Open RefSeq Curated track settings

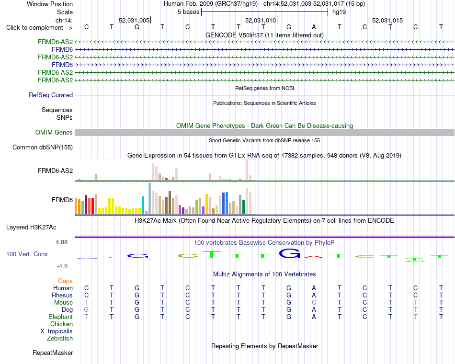(50, 95)
